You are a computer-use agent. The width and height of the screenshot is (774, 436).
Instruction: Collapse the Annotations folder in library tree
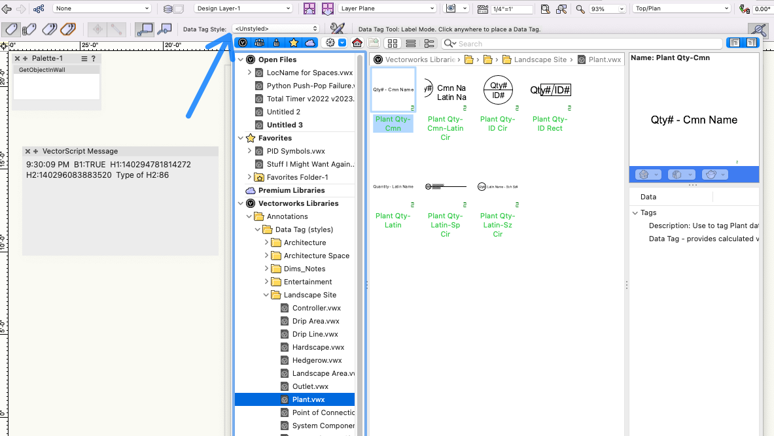click(248, 216)
